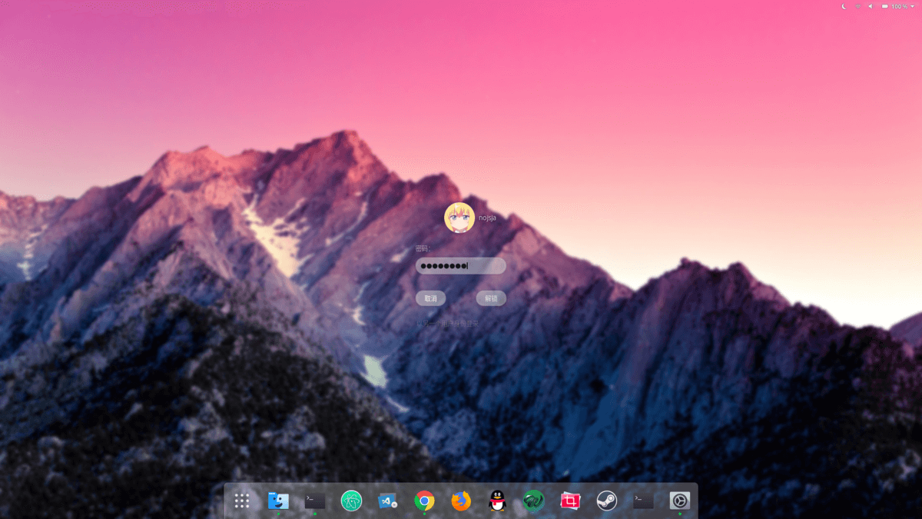Launch the Finder-style file manager

pos(278,501)
